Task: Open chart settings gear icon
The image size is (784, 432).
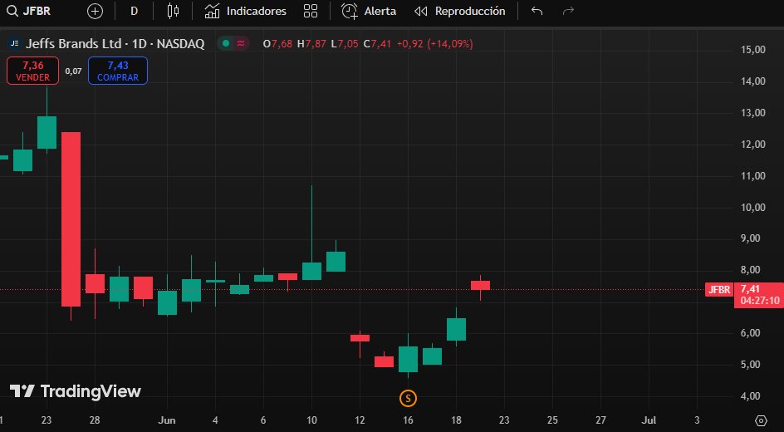Action: point(761,420)
